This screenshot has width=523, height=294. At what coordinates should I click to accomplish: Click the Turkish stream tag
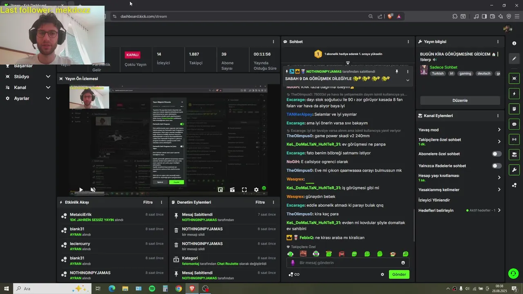pos(438,73)
